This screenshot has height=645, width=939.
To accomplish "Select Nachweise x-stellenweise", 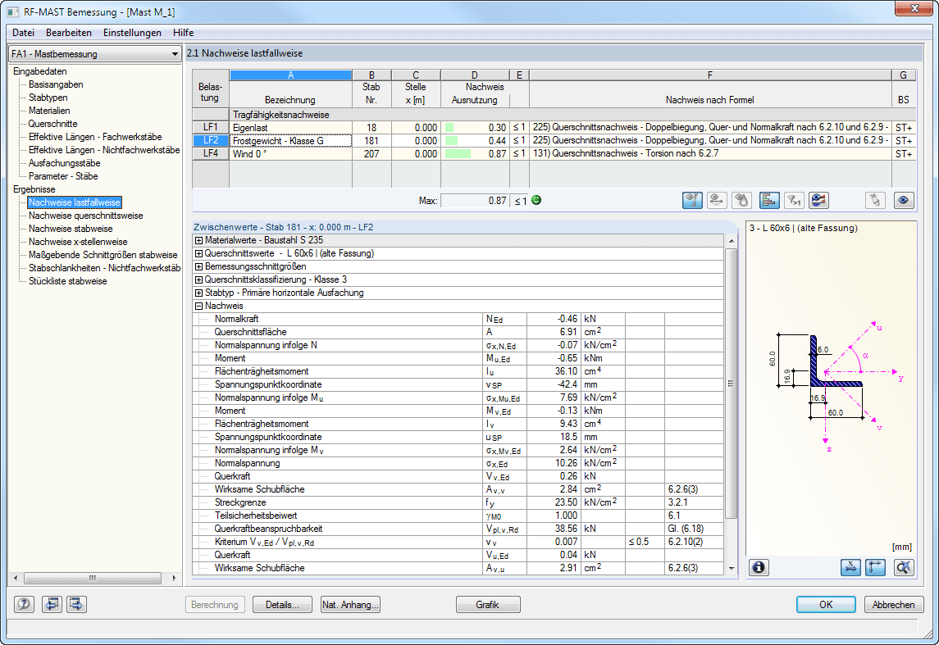I will (78, 243).
